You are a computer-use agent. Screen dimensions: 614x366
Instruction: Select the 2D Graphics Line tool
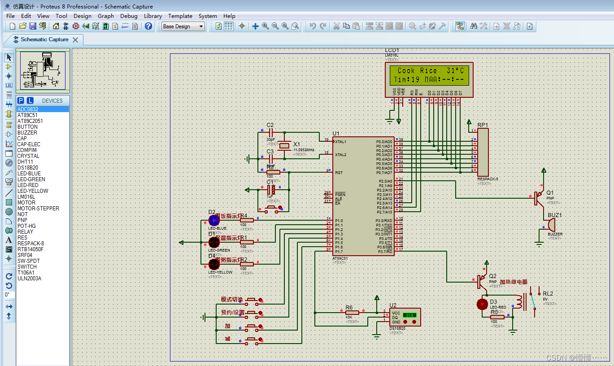[9, 193]
